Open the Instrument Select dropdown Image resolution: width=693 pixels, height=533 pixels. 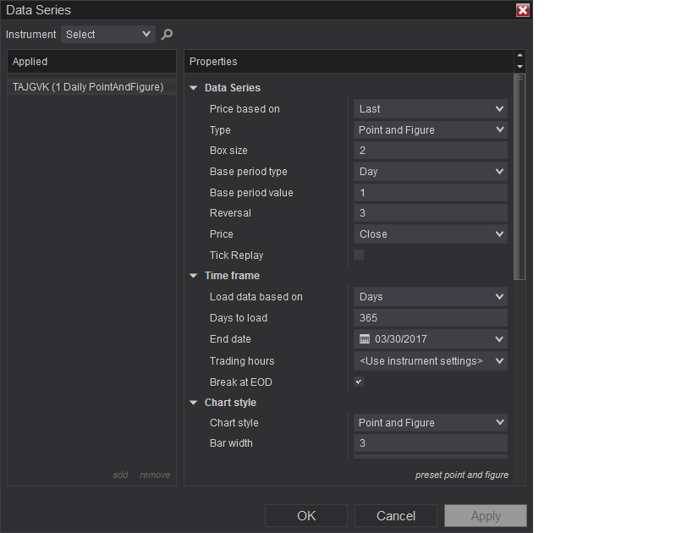(108, 35)
